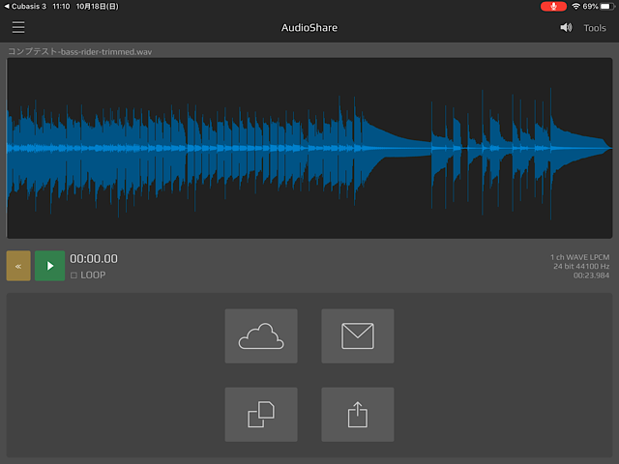The image size is (619, 464).
Task: Enable the LOOP checkbox
Action: tap(74, 275)
